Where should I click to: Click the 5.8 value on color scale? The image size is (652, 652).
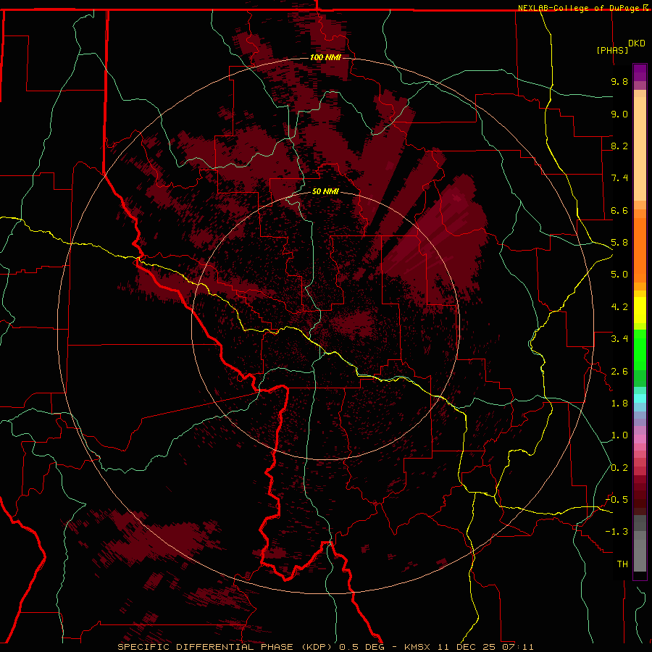click(619, 243)
